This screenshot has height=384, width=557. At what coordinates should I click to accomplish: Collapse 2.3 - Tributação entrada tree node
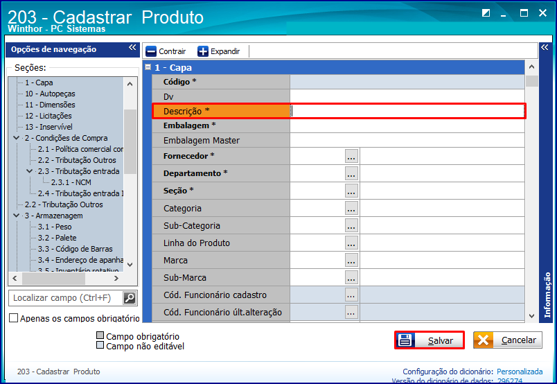click(30, 171)
